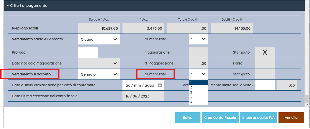Viewport: 310px width, 129px height.
Task: Select option 3 in Numero rate list
Action: pyautogui.click(x=198, y=93)
